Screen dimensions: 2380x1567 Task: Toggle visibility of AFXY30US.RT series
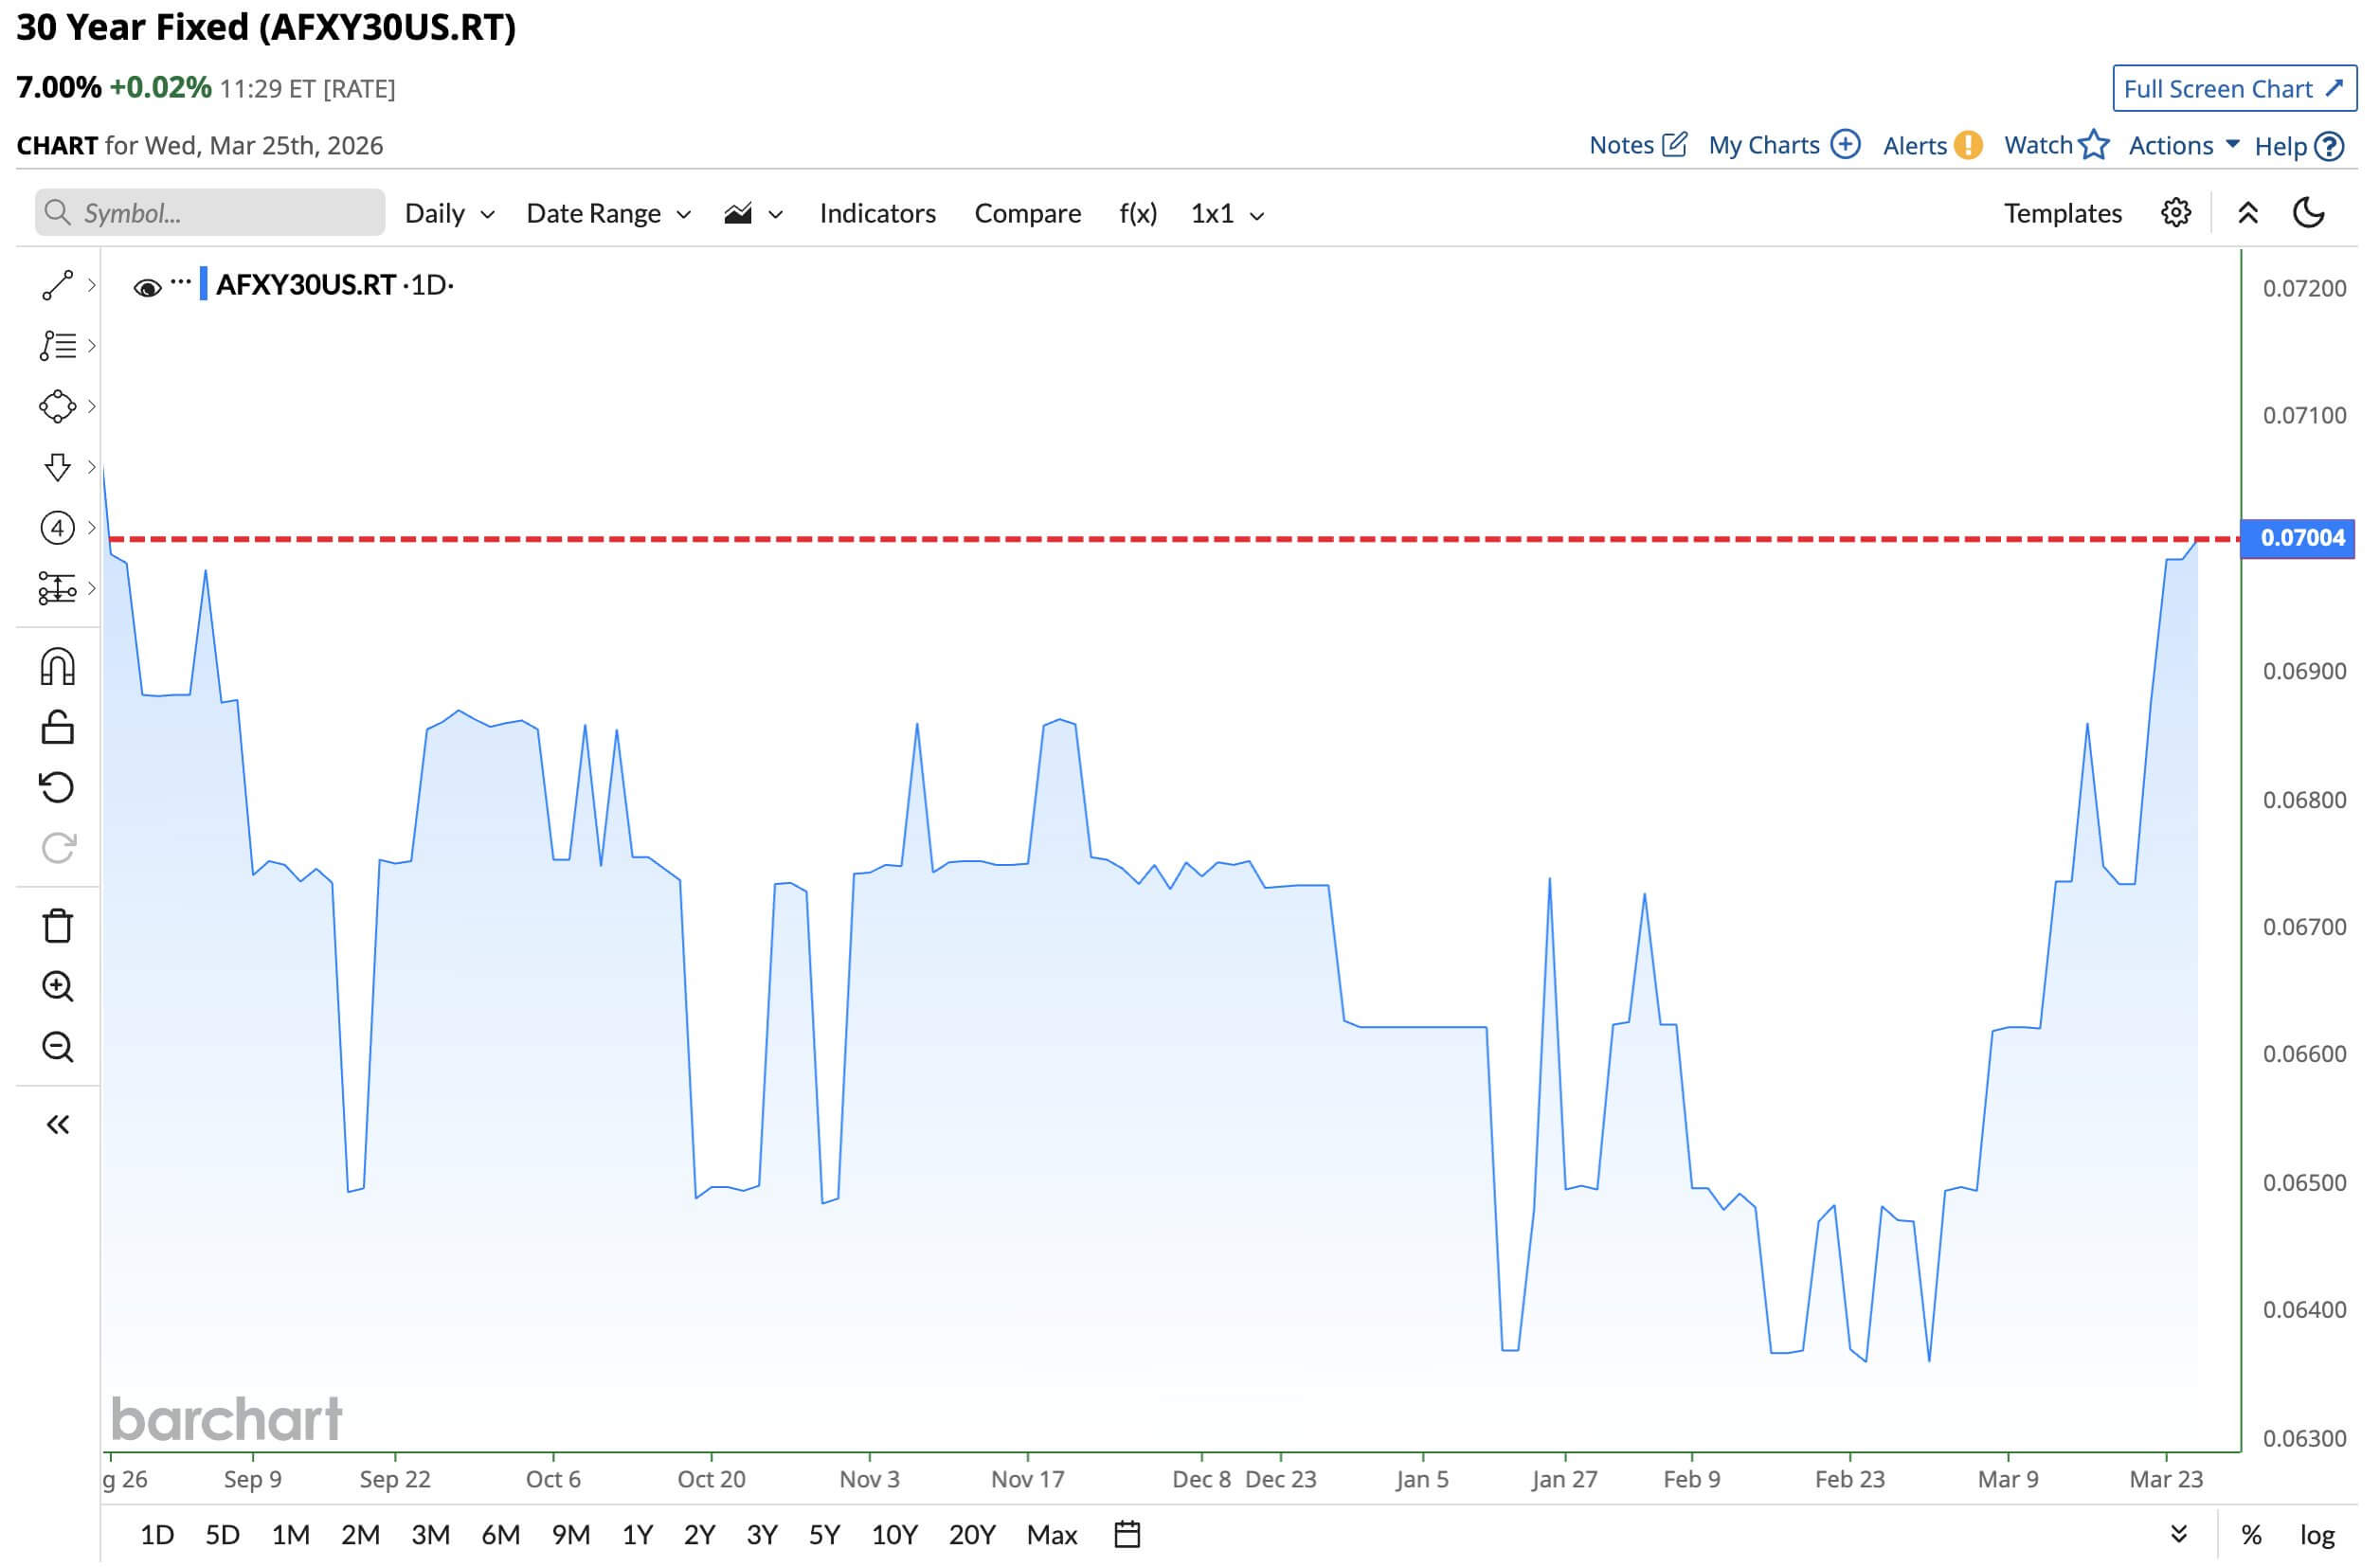pos(148,286)
